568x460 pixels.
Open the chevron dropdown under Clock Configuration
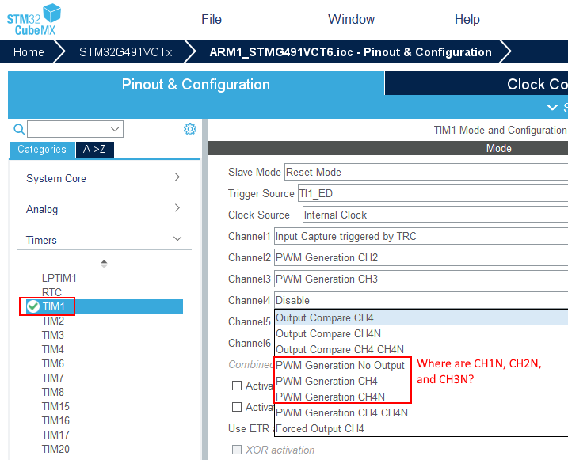tap(552, 107)
